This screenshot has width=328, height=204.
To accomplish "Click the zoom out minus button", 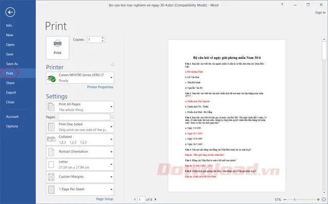I will [x=285, y=199].
